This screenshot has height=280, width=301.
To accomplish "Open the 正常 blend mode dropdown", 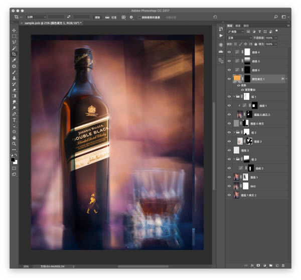I will pyautogui.click(x=239, y=38).
